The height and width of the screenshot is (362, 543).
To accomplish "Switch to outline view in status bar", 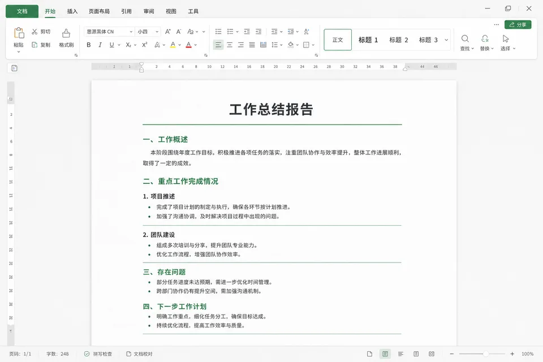I will (x=400, y=354).
